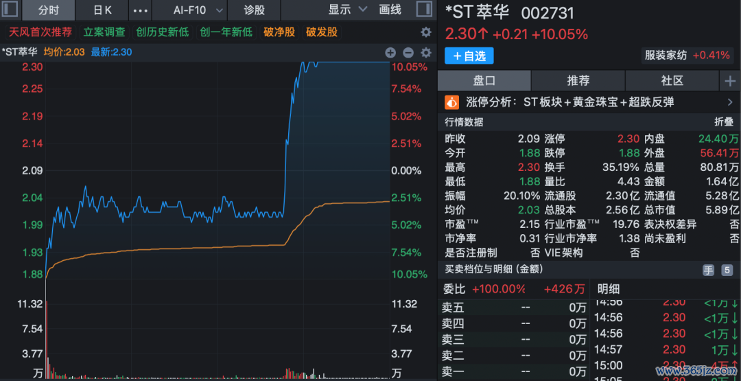Click the 创一年新低 tag

tap(226, 32)
